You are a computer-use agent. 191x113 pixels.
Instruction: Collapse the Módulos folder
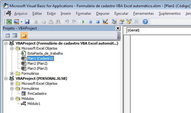[12, 99]
